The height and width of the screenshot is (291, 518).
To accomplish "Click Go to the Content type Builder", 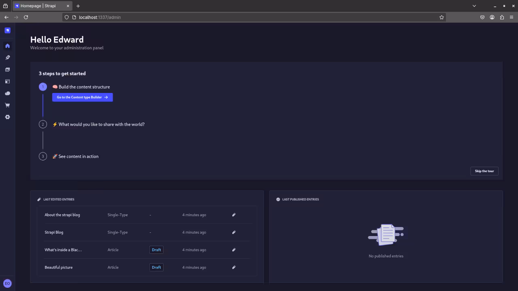I will 82,97.
